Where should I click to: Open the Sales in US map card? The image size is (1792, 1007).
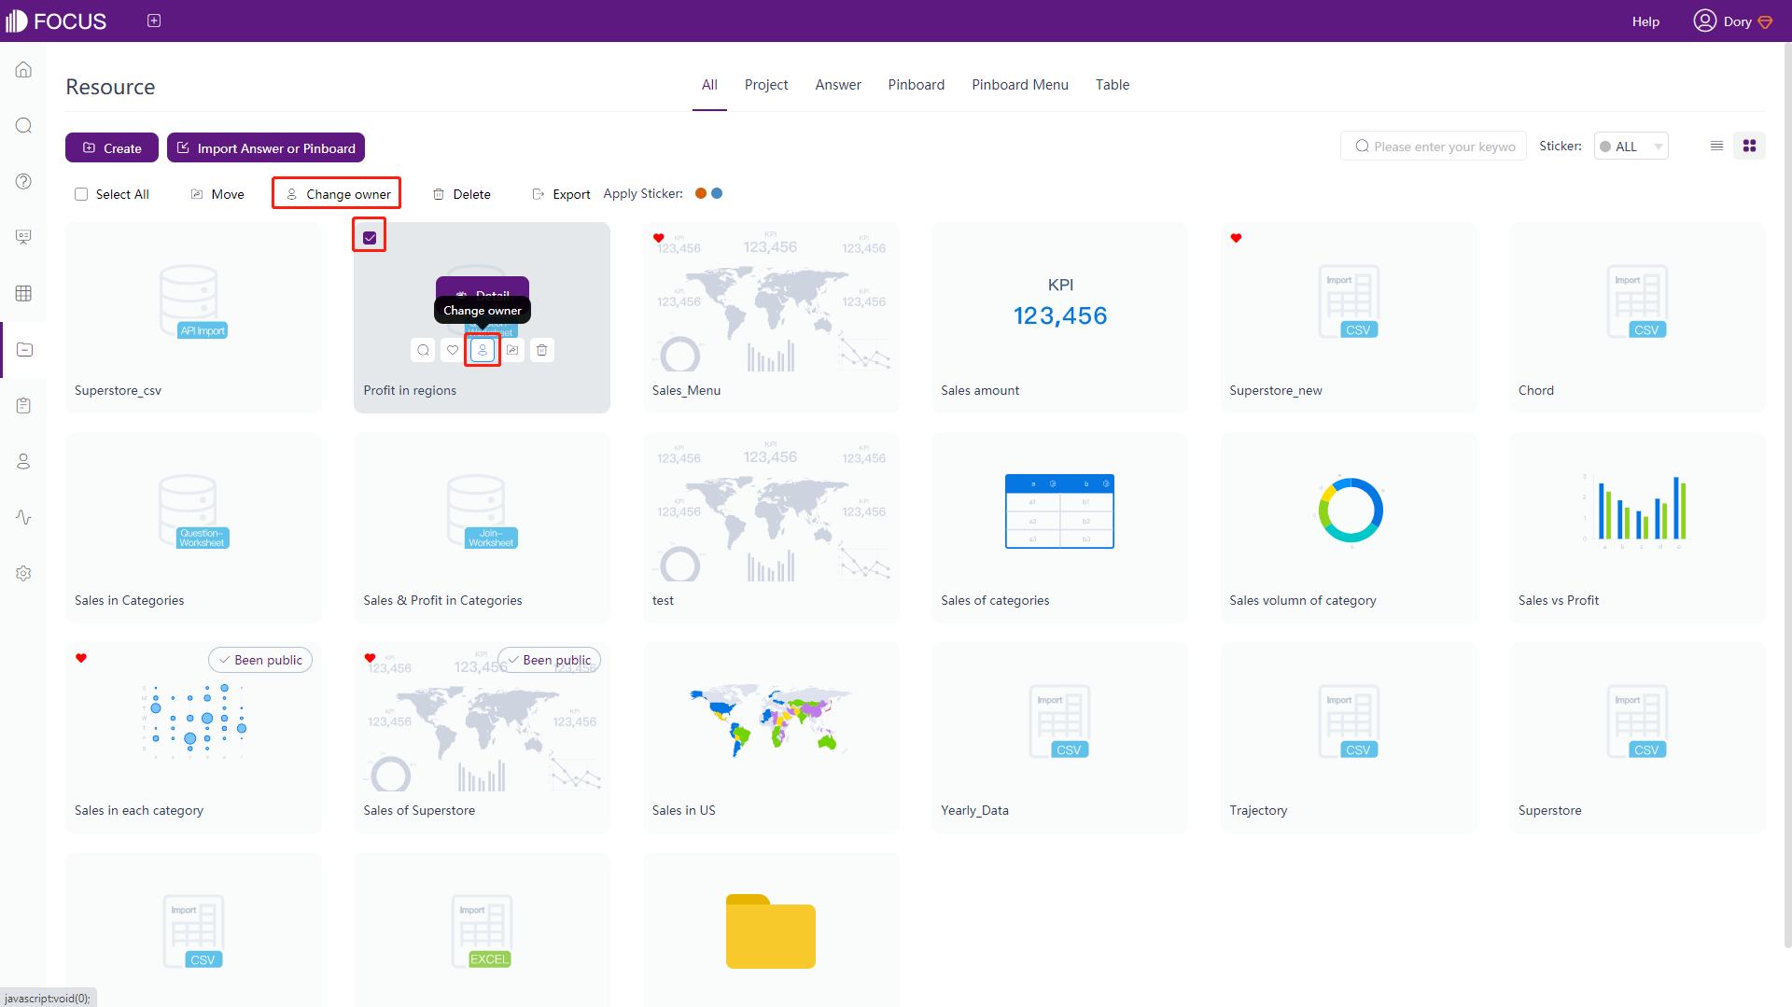[771, 737]
